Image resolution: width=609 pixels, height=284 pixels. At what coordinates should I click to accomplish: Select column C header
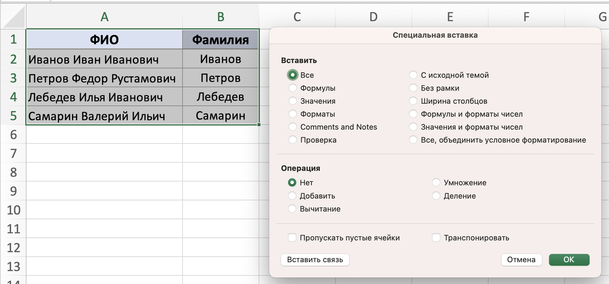[297, 16]
